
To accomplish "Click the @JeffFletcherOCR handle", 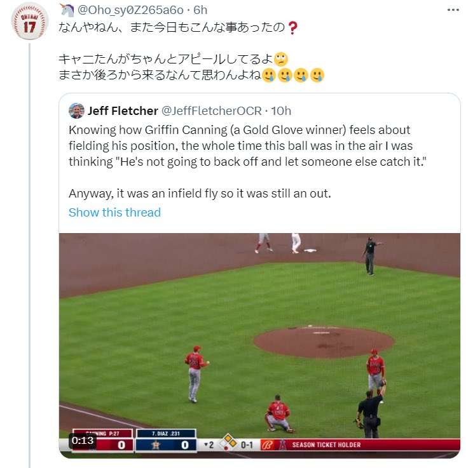I will (212, 110).
